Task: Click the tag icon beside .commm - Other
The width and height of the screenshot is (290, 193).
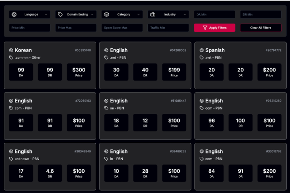Action: tap(11, 58)
